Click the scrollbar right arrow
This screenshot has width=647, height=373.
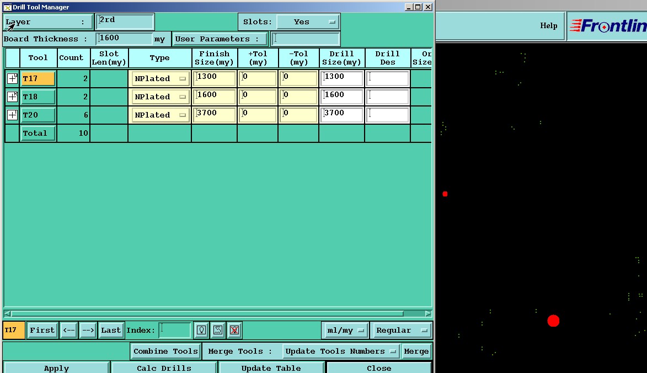point(429,313)
